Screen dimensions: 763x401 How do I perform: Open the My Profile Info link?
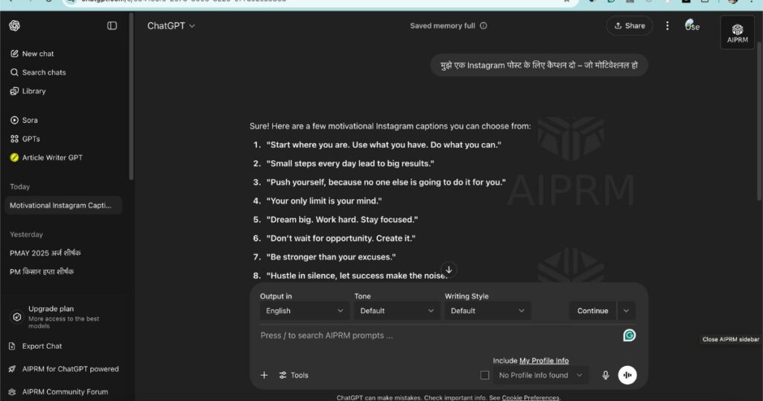[x=544, y=361]
